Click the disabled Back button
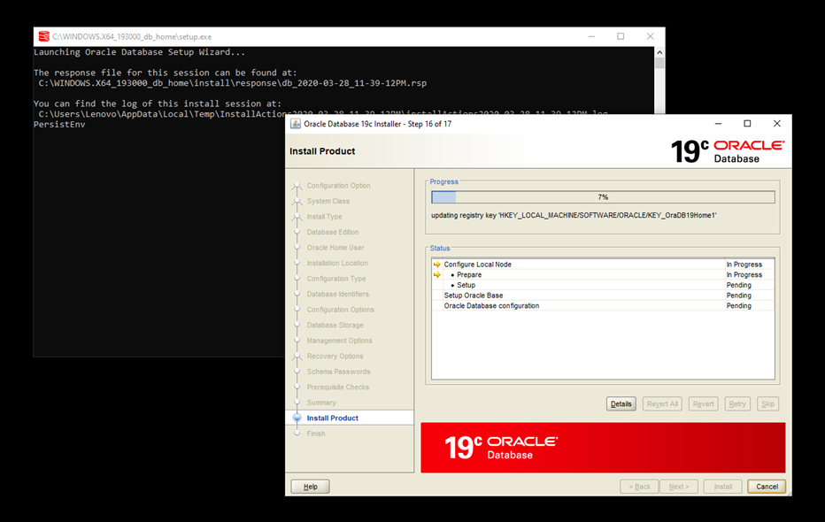 coord(639,487)
